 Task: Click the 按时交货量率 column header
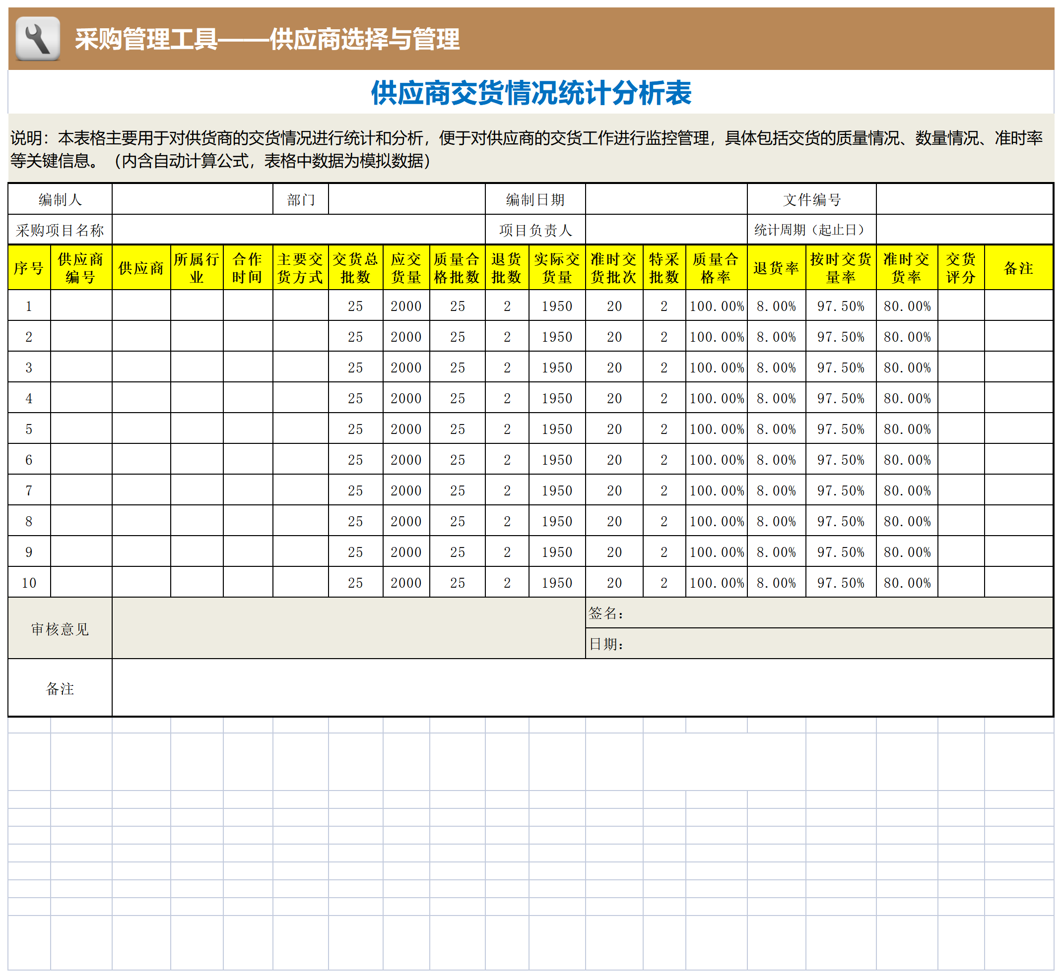click(x=841, y=268)
